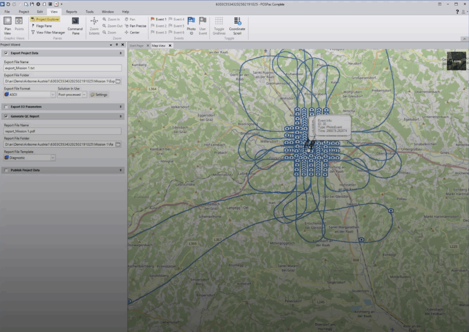Click the Zoom Extents tool

[x=94, y=26]
